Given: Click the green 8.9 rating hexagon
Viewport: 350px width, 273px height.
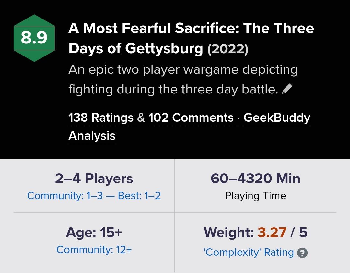Looking at the screenshot, I should 34,38.
